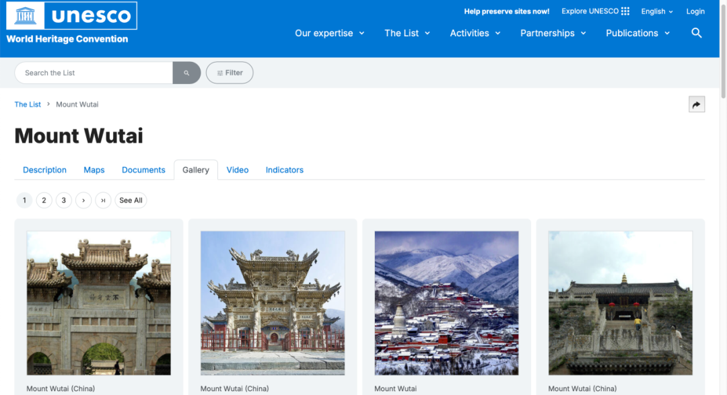Viewport: 727px width, 395px height.
Task: Open the Documents tab
Action: pyautogui.click(x=143, y=170)
